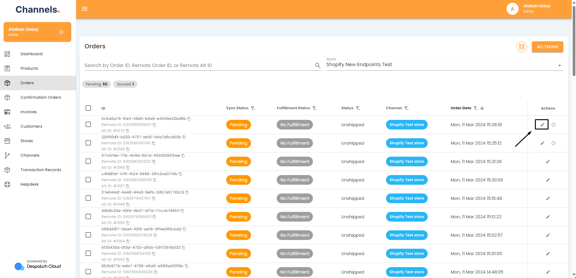Open Invoices in sidebar
Viewport: 576px width, 278px height.
(38, 112)
